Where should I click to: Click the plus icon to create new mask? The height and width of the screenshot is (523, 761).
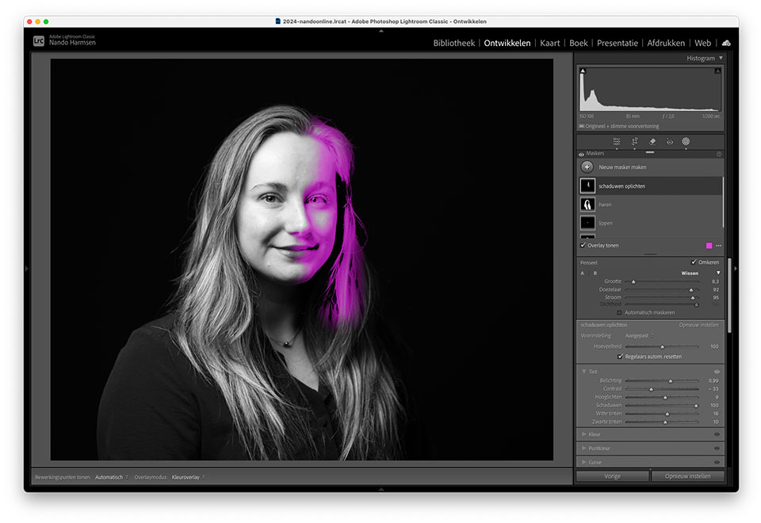pos(587,167)
